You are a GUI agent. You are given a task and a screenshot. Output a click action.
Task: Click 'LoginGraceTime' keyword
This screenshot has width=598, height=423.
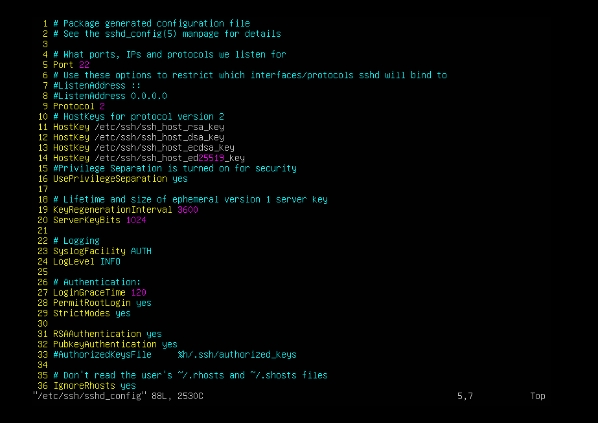pos(89,292)
